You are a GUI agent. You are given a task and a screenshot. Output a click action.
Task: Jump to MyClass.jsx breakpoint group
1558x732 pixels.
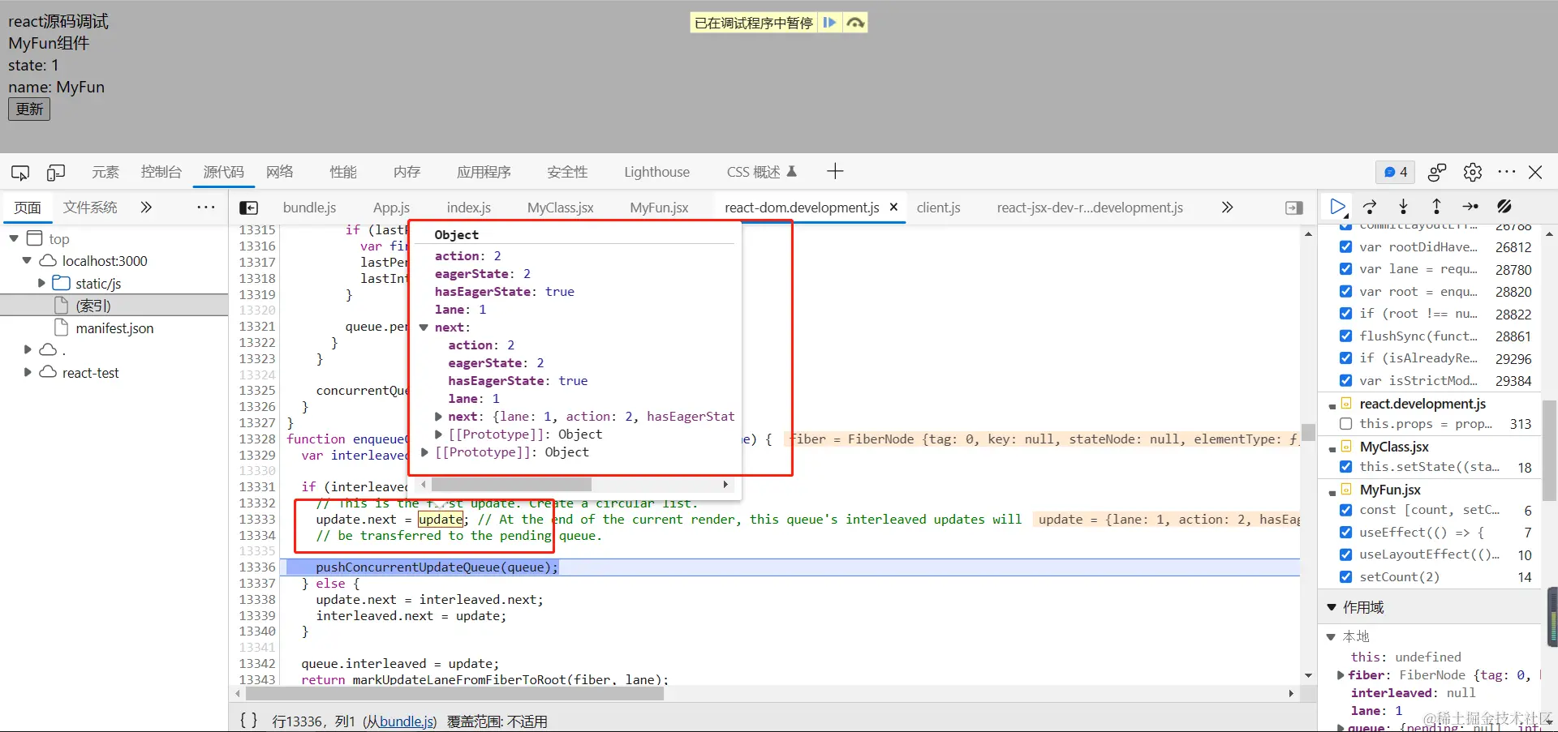(x=1394, y=447)
